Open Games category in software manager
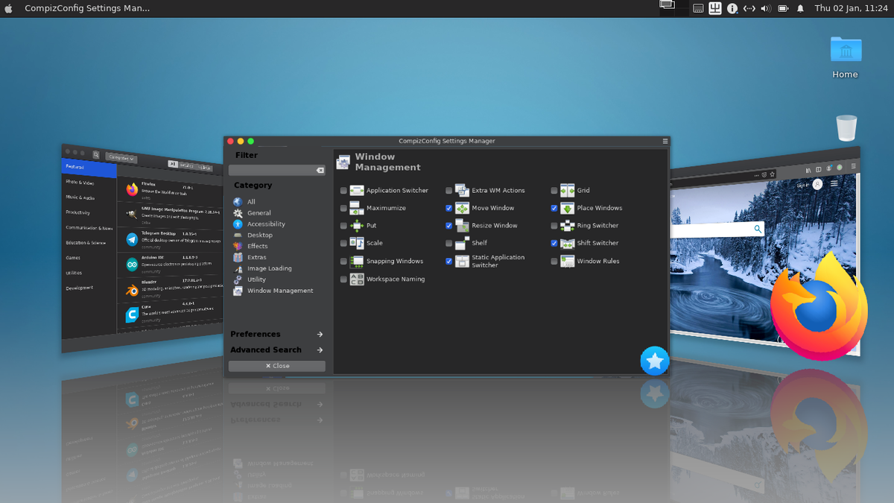This screenshot has width=894, height=503. (73, 258)
